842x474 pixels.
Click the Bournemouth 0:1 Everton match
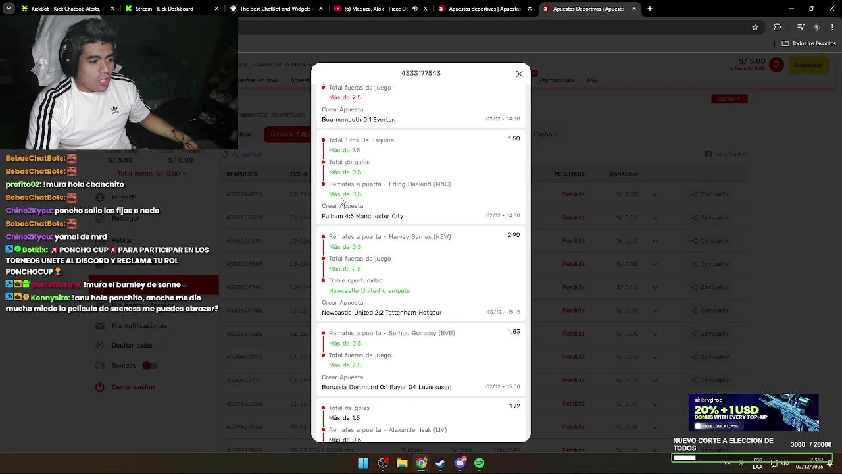tap(359, 120)
